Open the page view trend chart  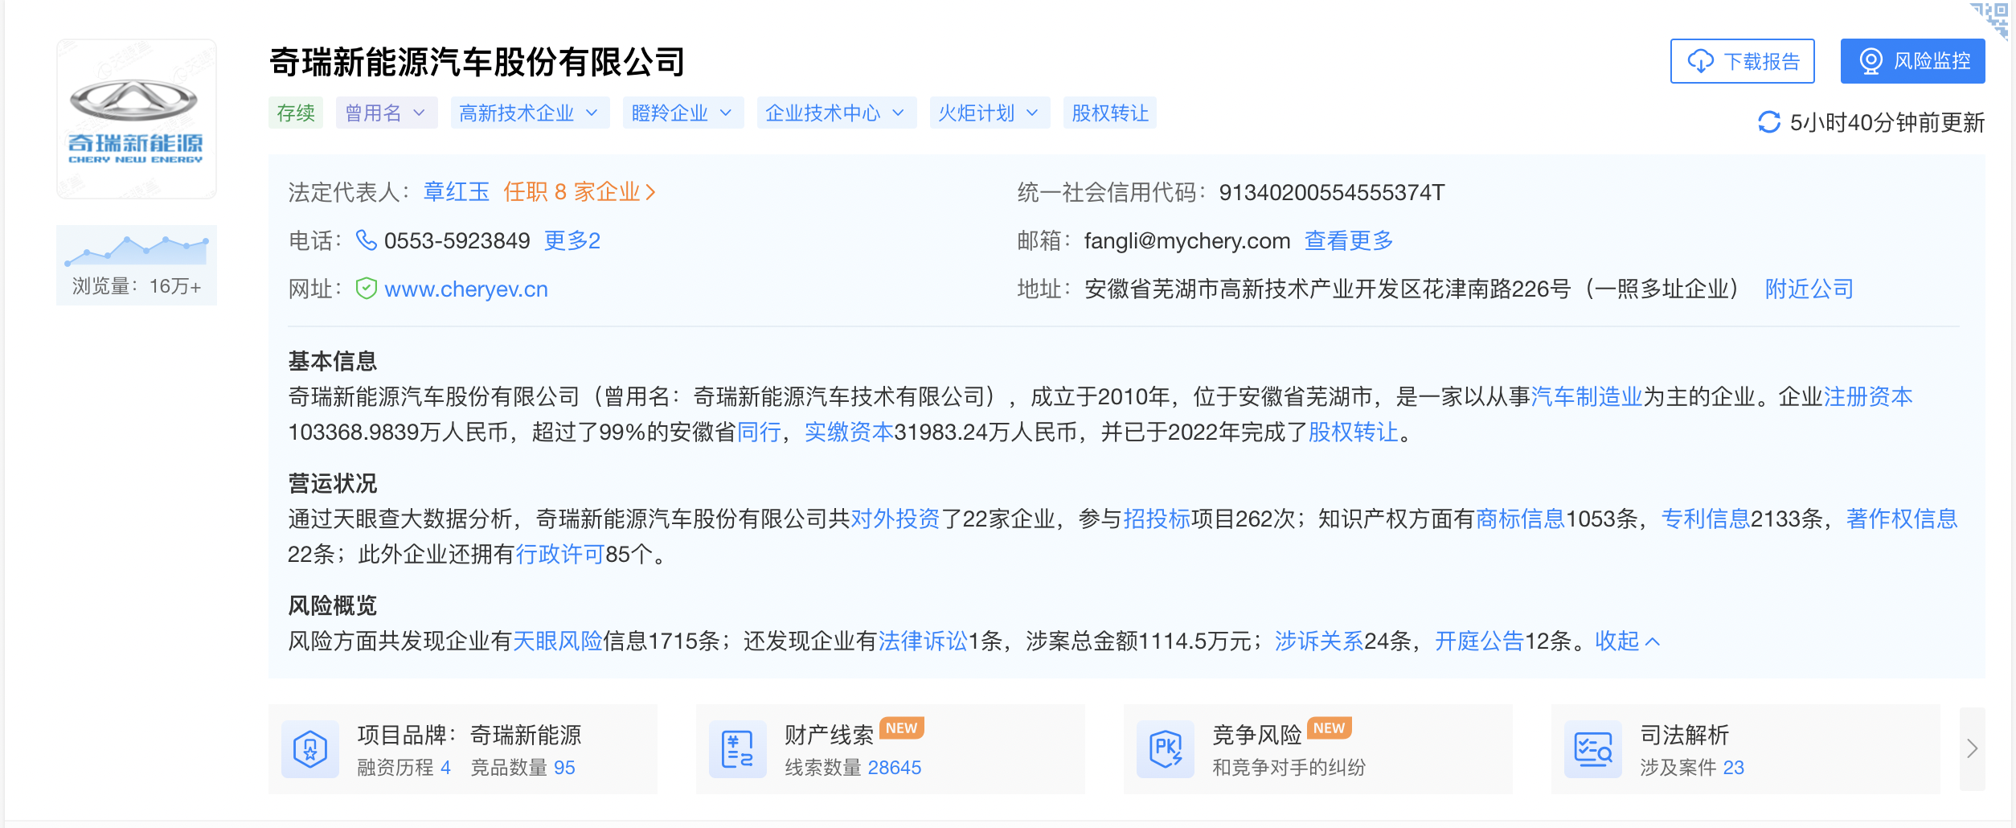click(137, 250)
